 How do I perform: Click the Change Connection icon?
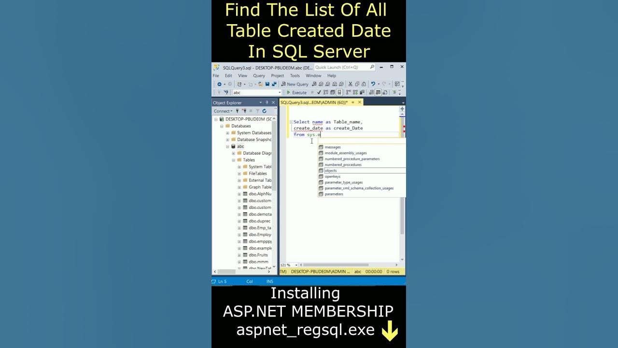[x=226, y=92]
